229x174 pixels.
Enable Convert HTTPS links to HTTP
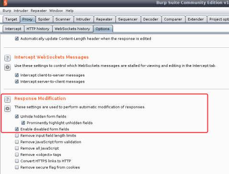click(17, 161)
